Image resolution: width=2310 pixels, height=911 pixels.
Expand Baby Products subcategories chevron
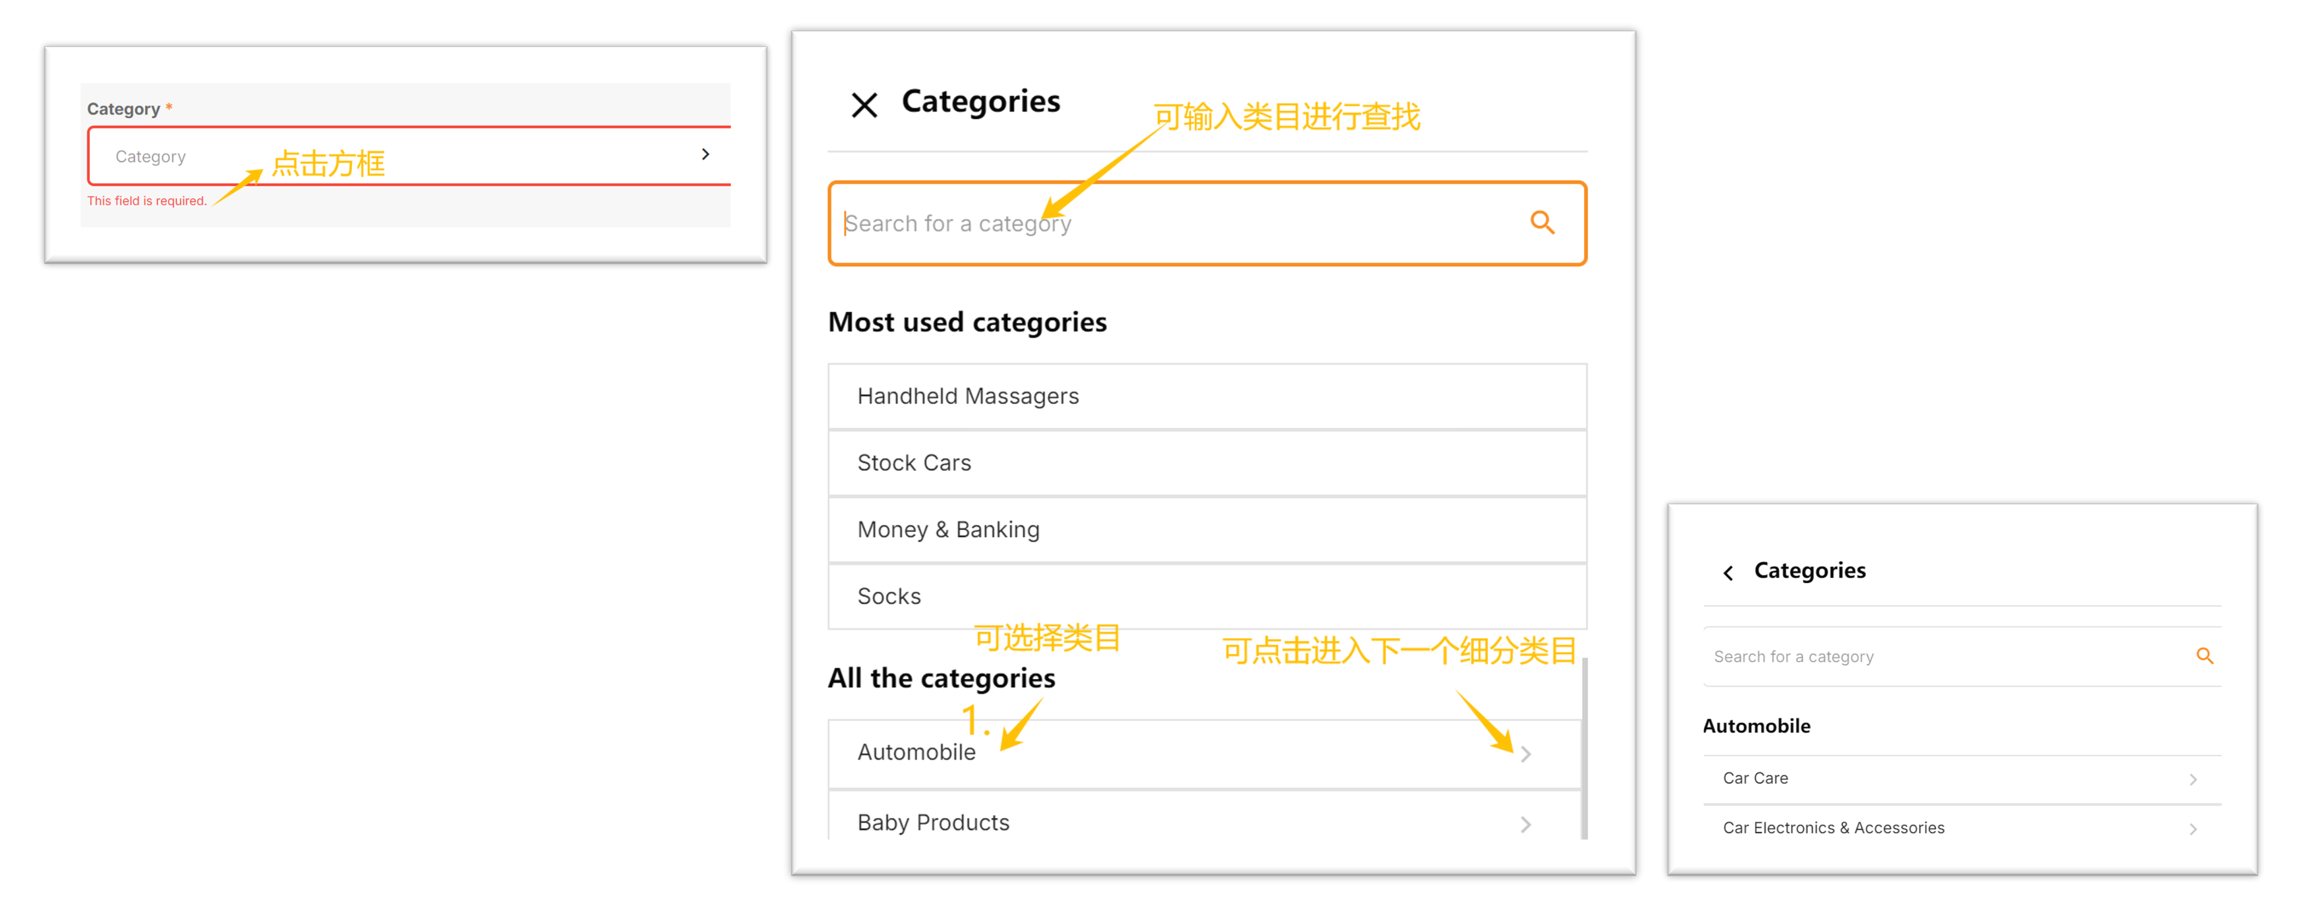(1525, 824)
